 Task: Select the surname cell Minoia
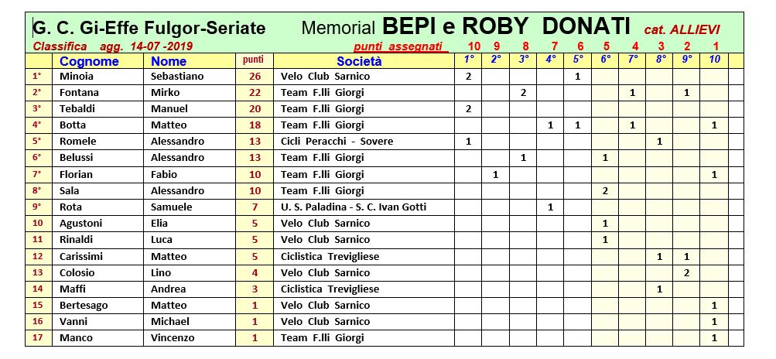[x=76, y=77]
